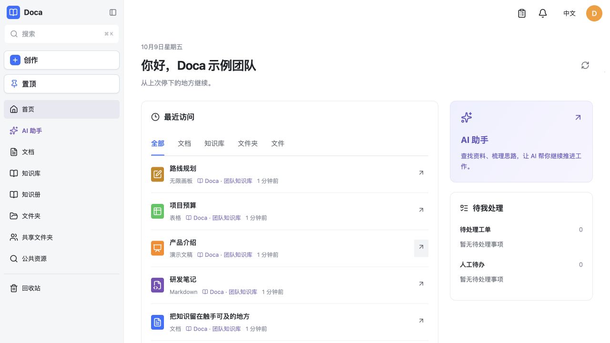Open arrow for 项目预算 row

point(421,210)
